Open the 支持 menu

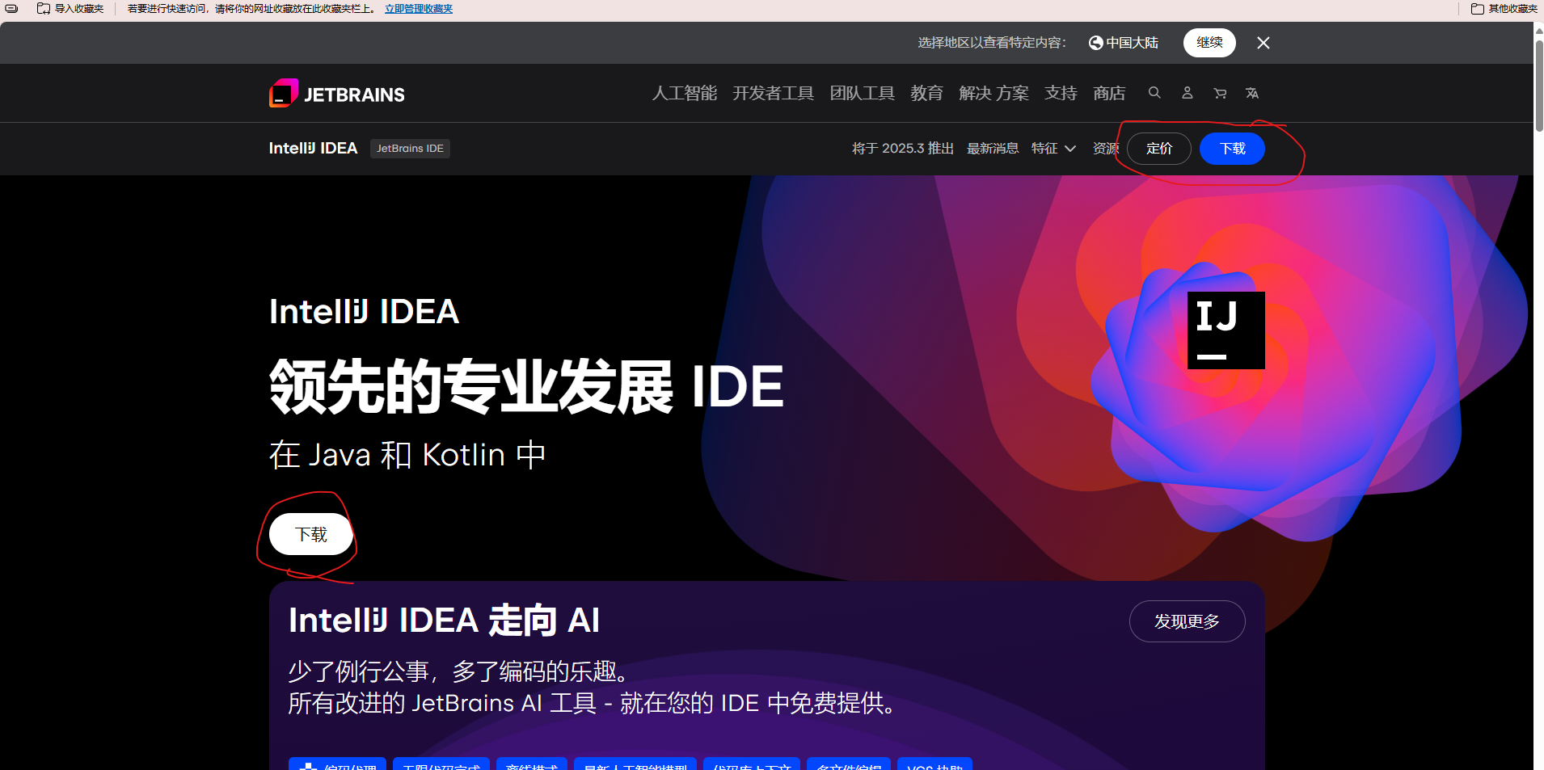[x=1061, y=94]
